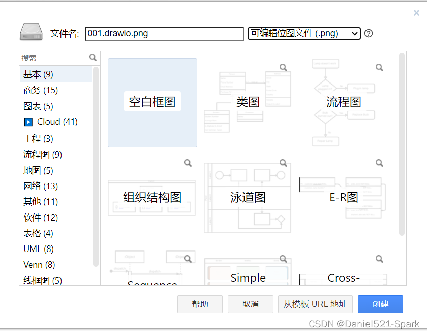This screenshot has width=427, height=334.
Task: Click the 从模板 URL 地址 button
Action: [x=315, y=304]
